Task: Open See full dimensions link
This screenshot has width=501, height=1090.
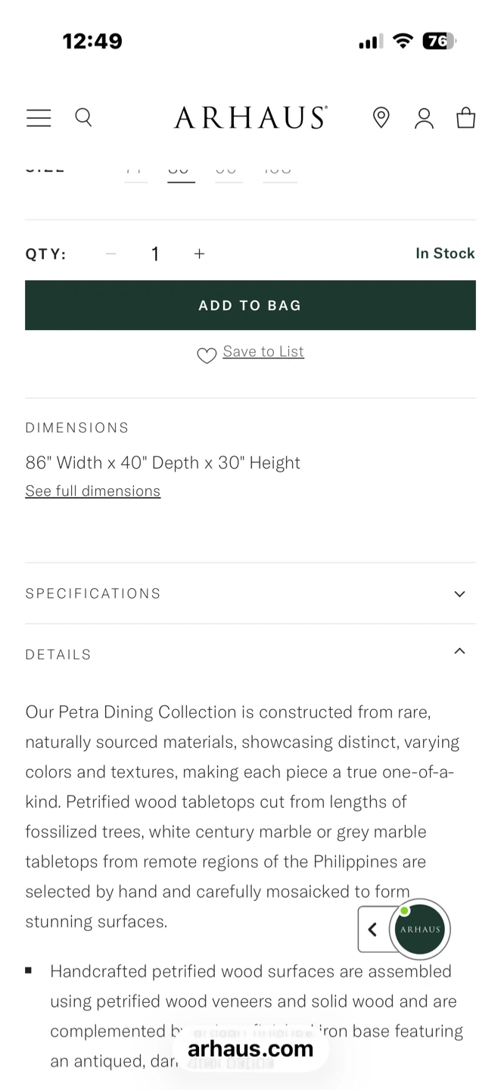Action: click(93, 490)
